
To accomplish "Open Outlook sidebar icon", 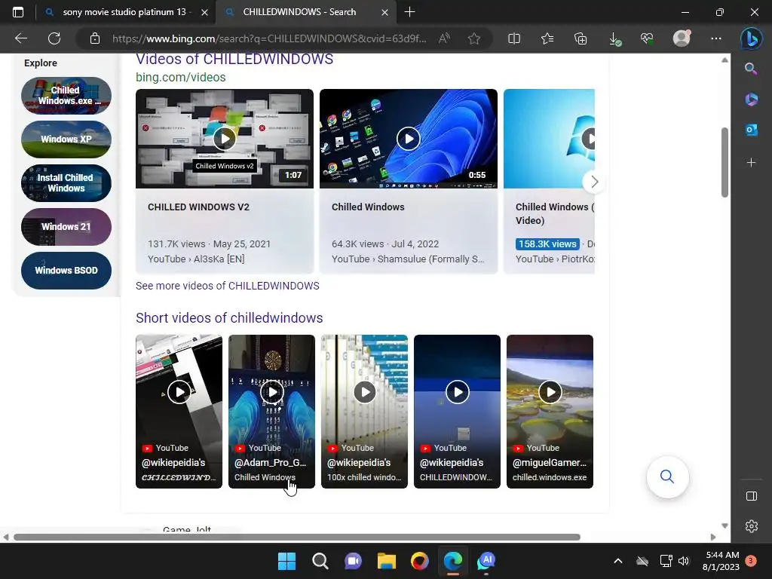I will pos(751,130).
